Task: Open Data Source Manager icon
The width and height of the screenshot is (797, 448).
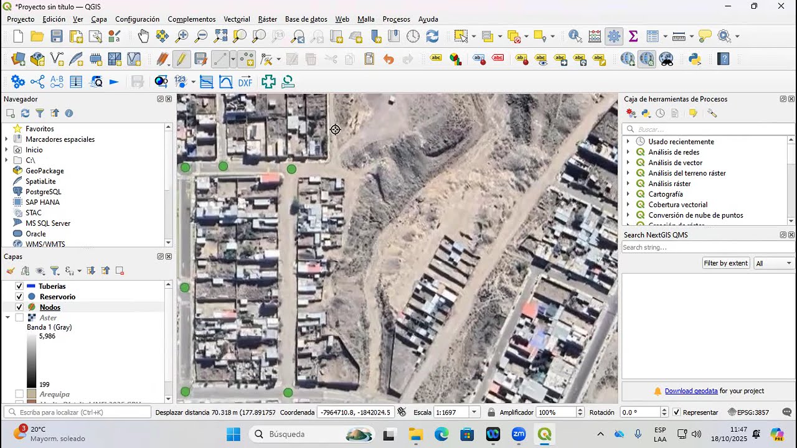Action: (18, 59)
